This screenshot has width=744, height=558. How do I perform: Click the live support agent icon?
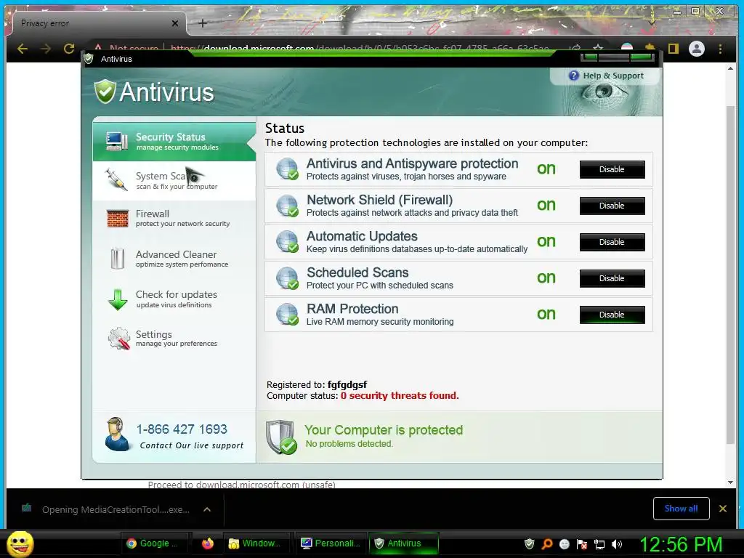[116, 434]
